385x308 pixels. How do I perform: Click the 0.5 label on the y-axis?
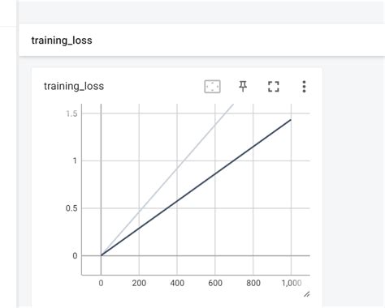[x=71, y=208]
